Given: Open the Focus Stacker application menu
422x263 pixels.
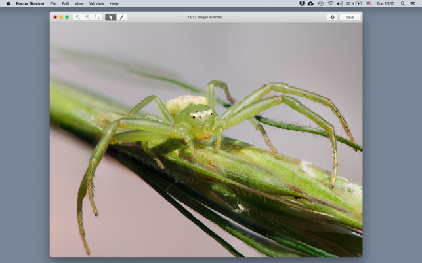Looking at the screenshot, I should tap(30, 3).
